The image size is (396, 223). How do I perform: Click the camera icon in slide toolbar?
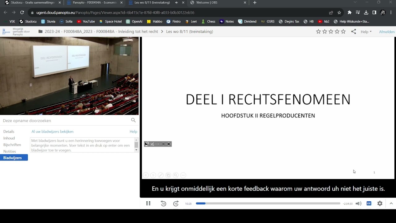(x=147, y=144)
